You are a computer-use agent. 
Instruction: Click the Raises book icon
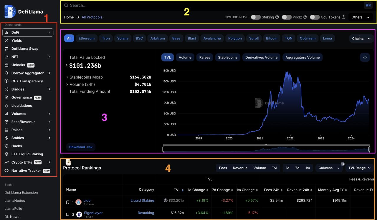pos(6,130)
